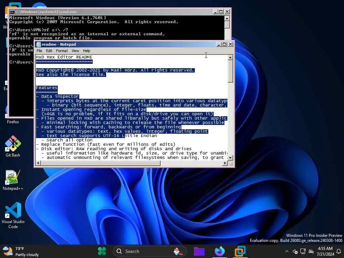This screenshot has width=344, height=258.
Task: Click the Notepad vertical scrollbar thumb
Action: pos(230,71)
